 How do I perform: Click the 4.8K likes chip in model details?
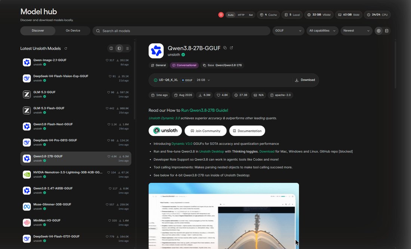pos(222,95)
